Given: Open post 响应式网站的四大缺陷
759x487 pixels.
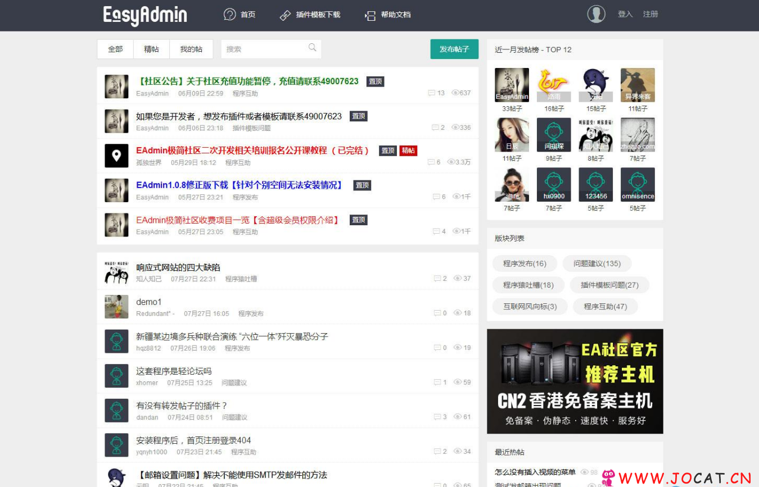Looking at the screenshot, I should click(178, 267).
